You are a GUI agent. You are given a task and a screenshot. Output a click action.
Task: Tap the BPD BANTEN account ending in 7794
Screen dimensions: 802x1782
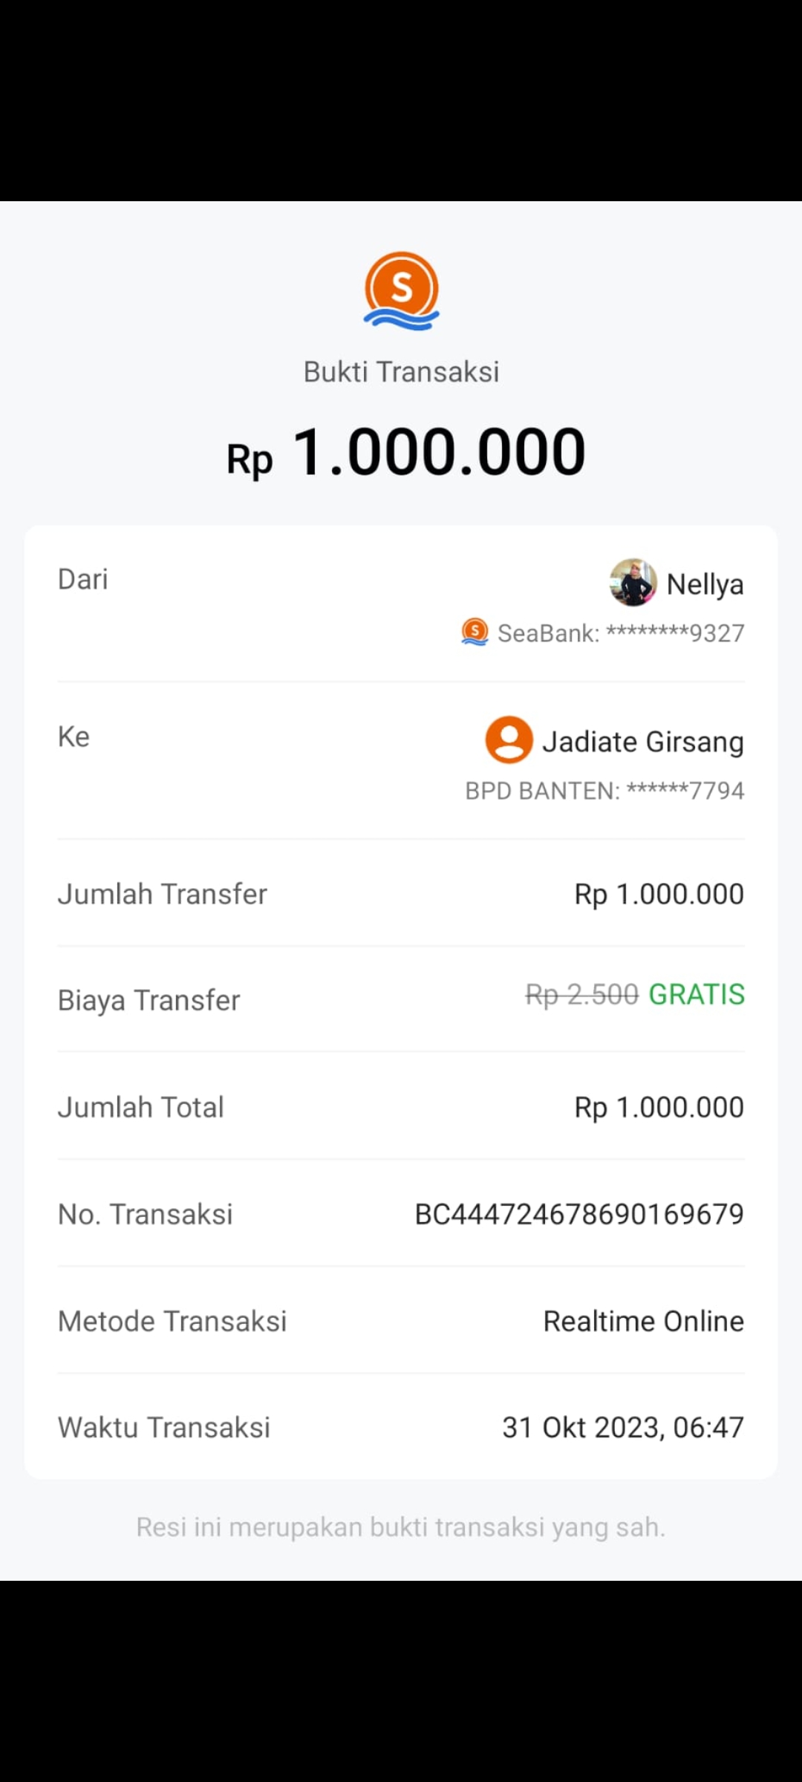(x=604, y=791)
